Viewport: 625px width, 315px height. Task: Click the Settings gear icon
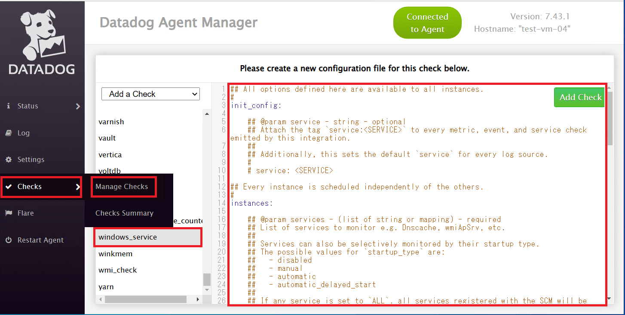(x=9, y=159)
